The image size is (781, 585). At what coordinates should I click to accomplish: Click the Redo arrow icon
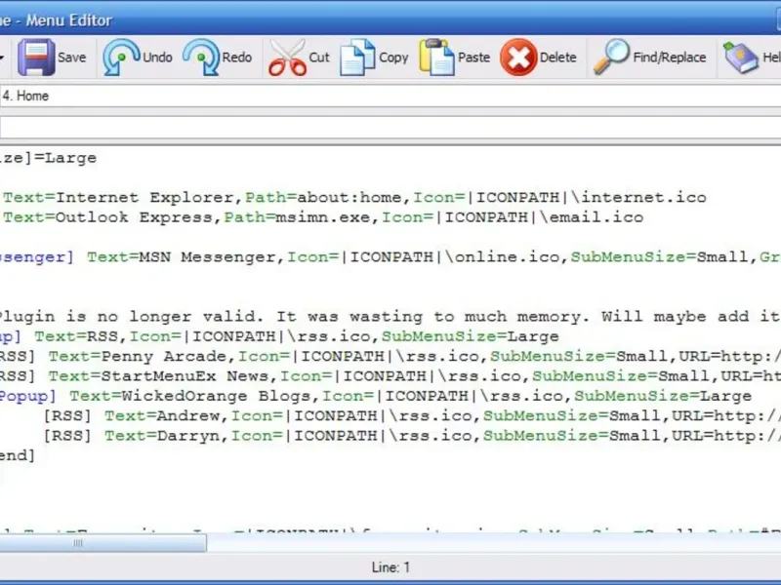[x=201, y=58]
